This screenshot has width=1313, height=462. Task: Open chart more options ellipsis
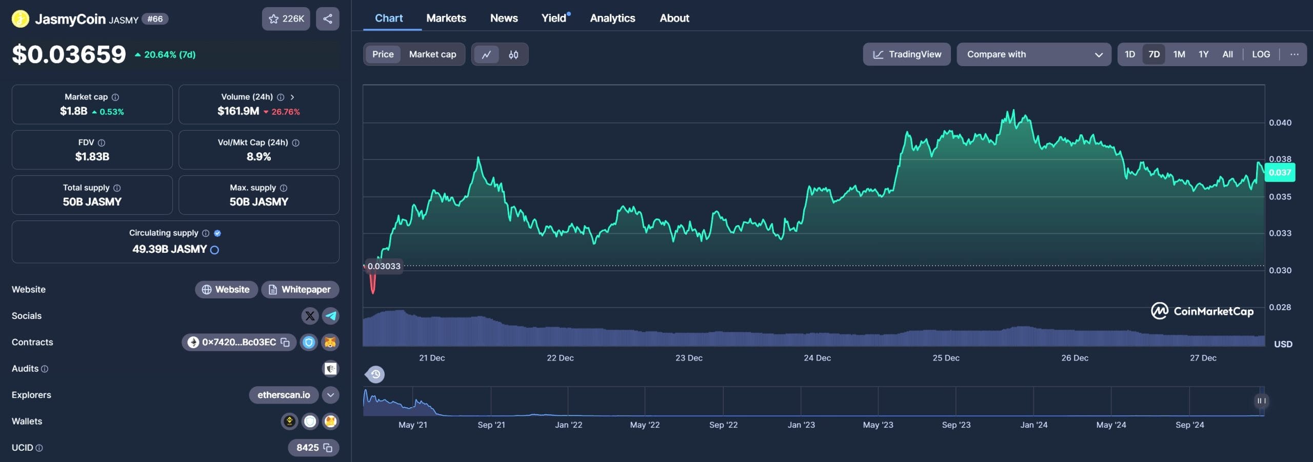tap(1295, 54)
